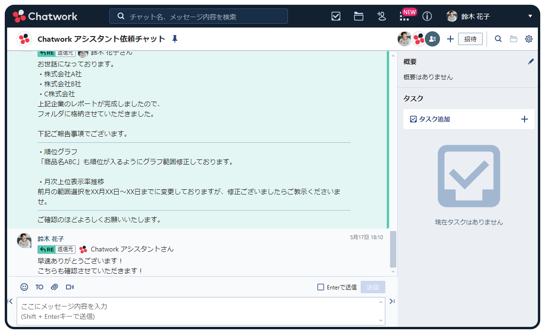Expand the message input with the down arrow
Screen dimensions: 545x334
point(381,320)
